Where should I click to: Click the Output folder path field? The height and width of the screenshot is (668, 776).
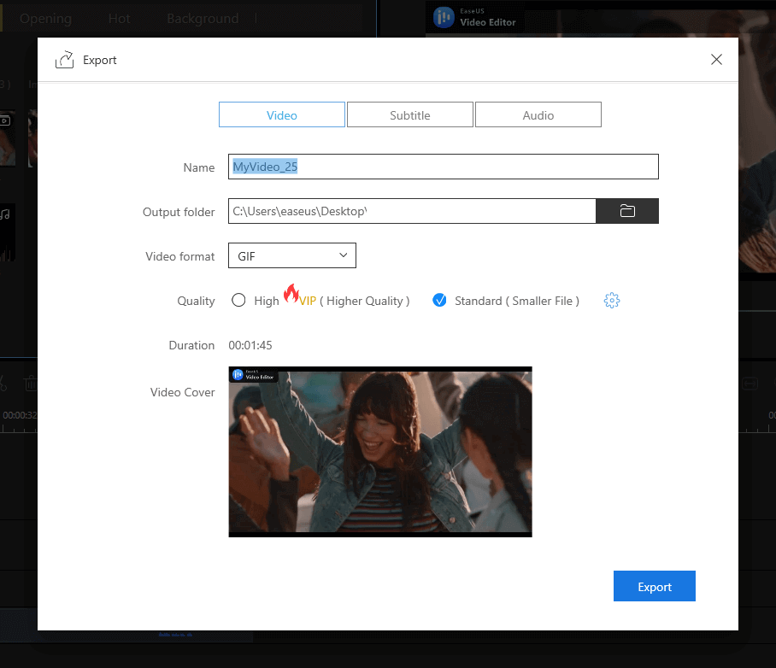tap(411, 211)
